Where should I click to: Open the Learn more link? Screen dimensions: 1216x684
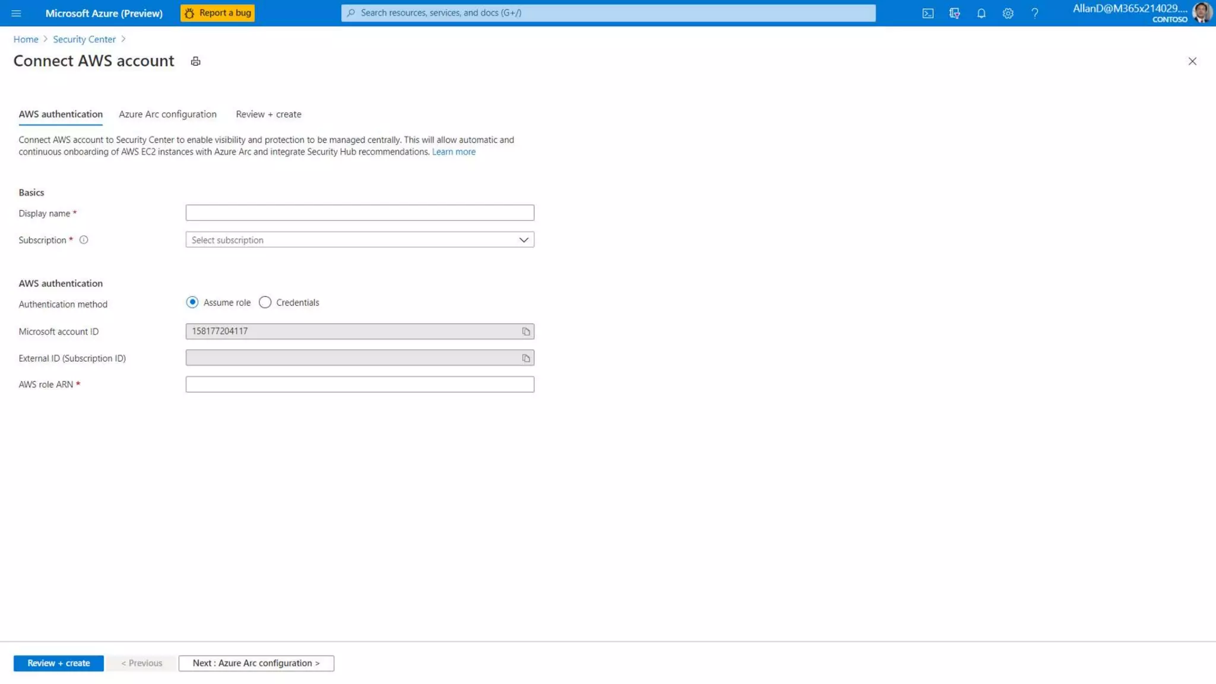pos(454,152)
